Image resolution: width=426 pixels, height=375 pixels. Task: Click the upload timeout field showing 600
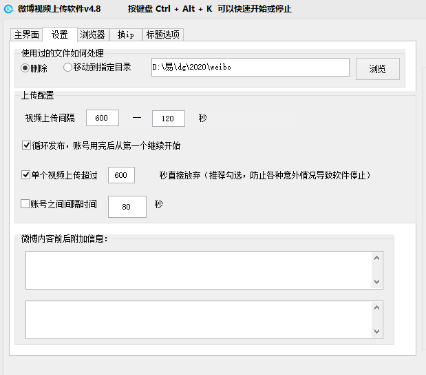pos(121,175)
